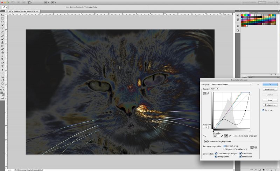Toggle the Grundlinie checkbox

pyautogui.click(x=240, y=153)
